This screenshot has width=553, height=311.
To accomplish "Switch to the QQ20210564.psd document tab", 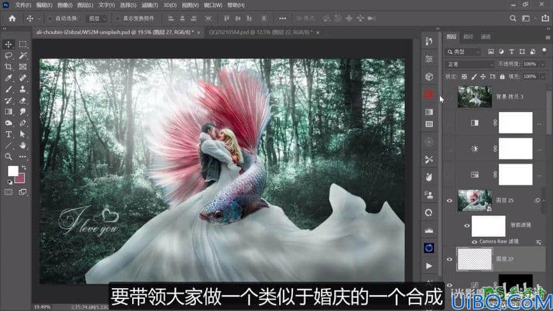I will pyautogui.click(x=261, y=32).
